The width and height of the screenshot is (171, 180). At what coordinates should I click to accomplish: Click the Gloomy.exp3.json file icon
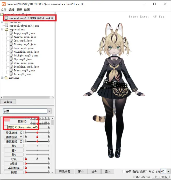11,44
